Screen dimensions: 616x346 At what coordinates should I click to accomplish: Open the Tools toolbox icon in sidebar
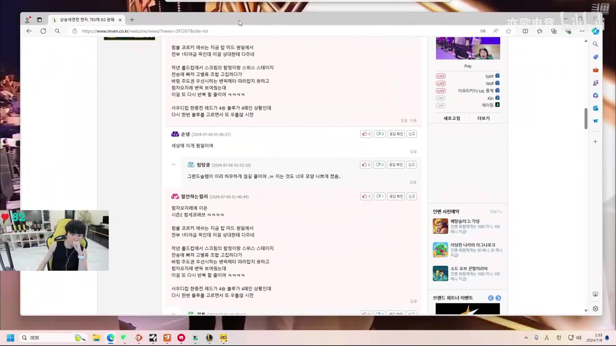[x=595, y=70]
